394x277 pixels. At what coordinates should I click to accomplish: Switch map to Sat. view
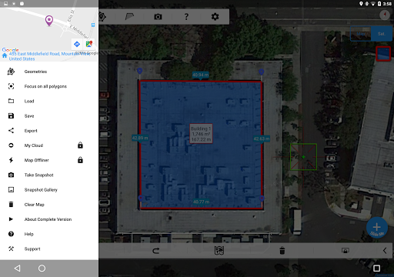coord(382,34)
